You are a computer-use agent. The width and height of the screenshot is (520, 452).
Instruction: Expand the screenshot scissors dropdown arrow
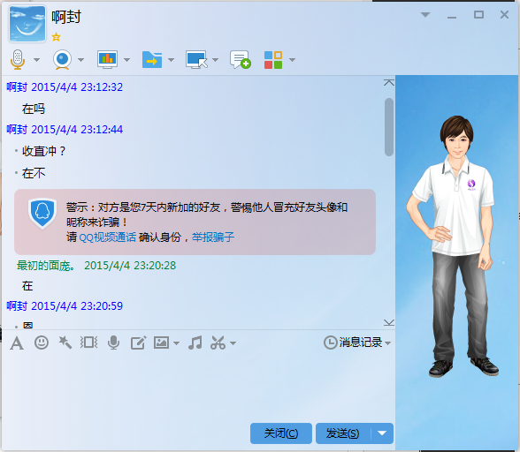(x=233, y=343)
